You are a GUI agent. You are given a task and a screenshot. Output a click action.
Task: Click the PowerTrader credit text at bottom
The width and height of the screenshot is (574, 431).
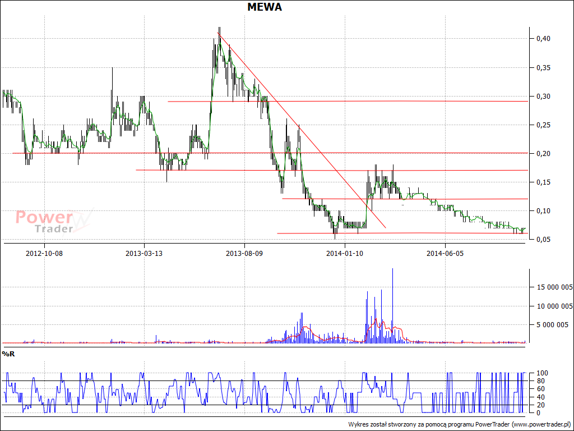tap(459, 424)
